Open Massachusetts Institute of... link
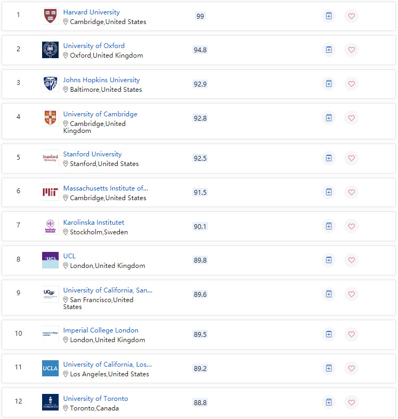The width and height of the screenshot is (398, 419). (105, 188)
